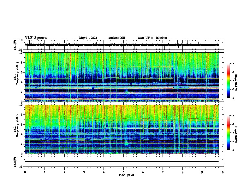Image resolution: width=250 pixels, height=193 pixels.
Task: Click the 'Time (min)' axis label
Action: [x=126, y=175]
